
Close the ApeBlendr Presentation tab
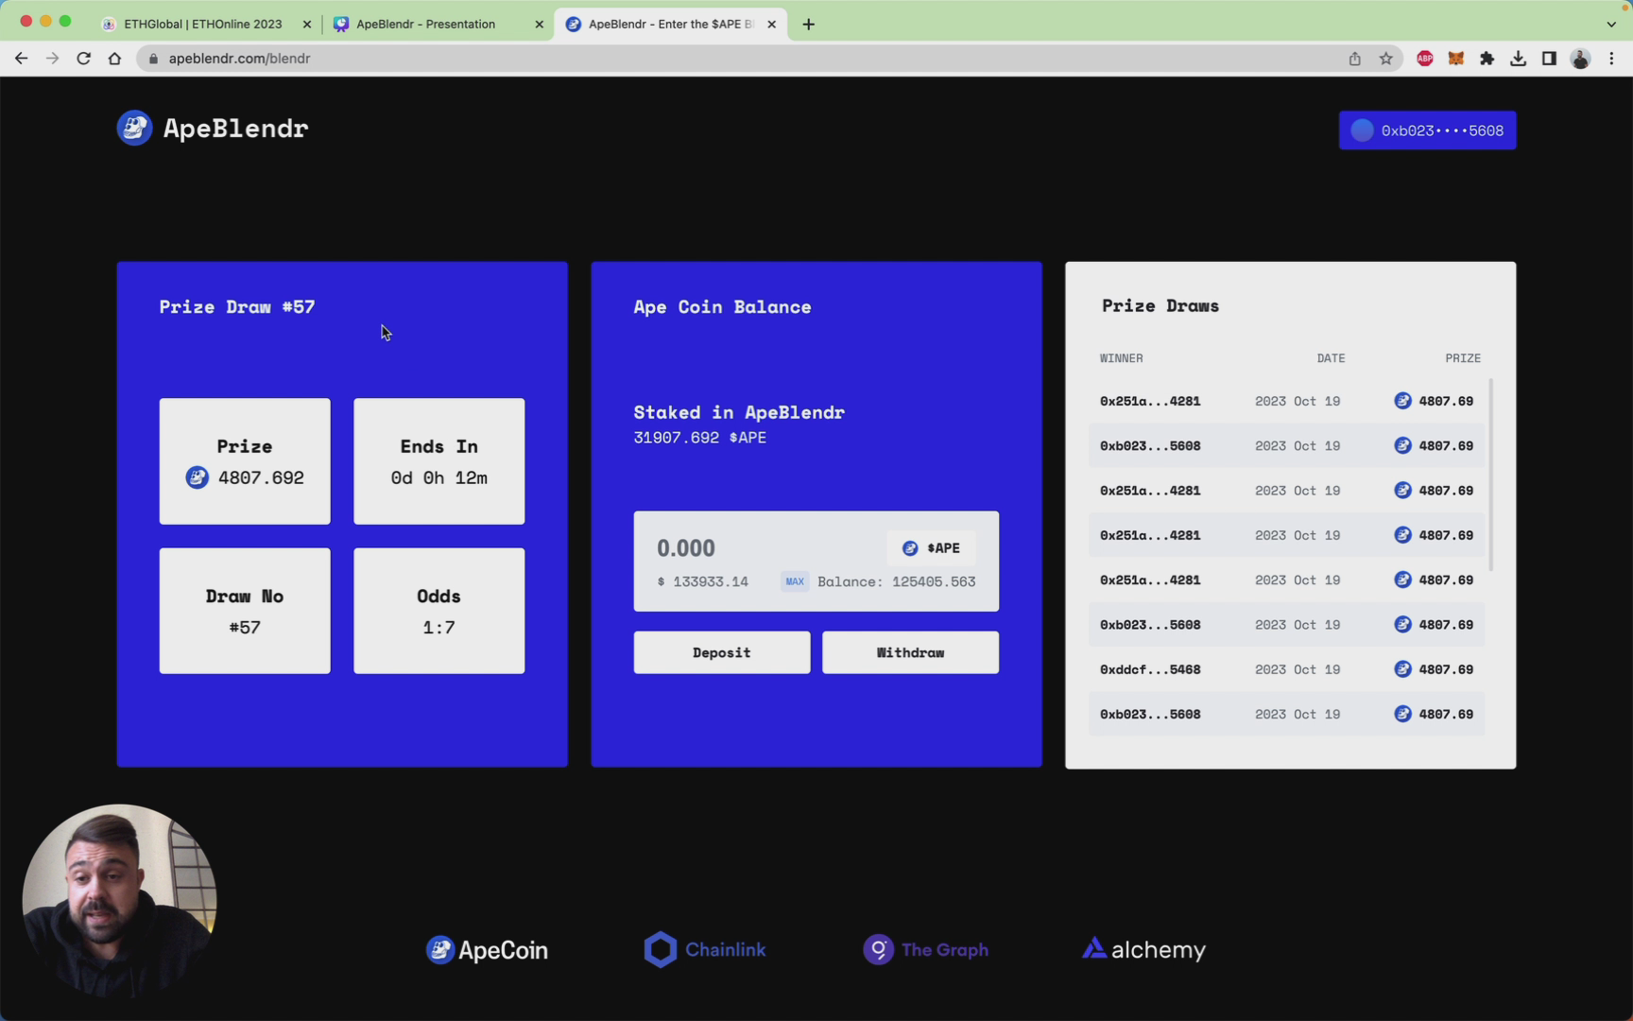coord(539,25)
